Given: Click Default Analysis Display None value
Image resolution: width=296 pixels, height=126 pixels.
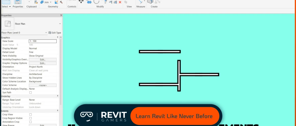Looking at the screenshot, I should 32,89.
